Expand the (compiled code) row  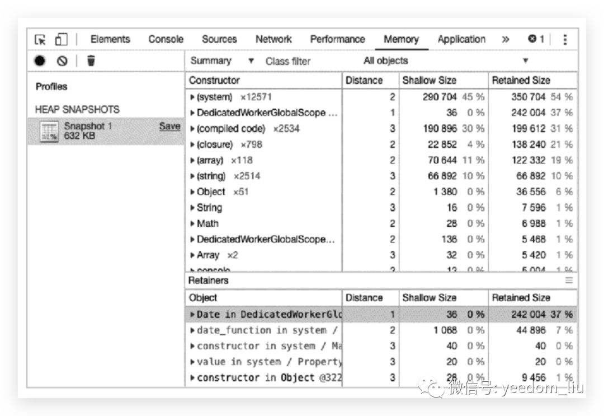193,129
